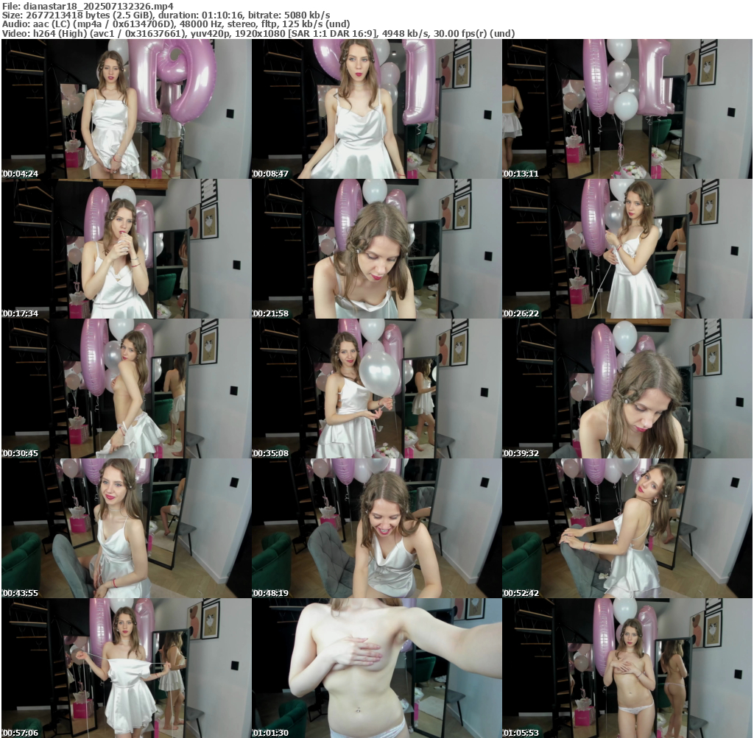Click the '00:39:32' timestamp label
Screen dimensions: 754x738
(521, 453)
